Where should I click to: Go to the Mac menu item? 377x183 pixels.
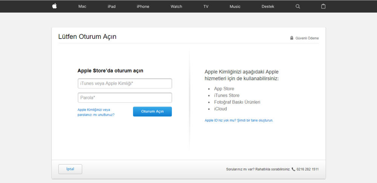(x=82, y=6)
